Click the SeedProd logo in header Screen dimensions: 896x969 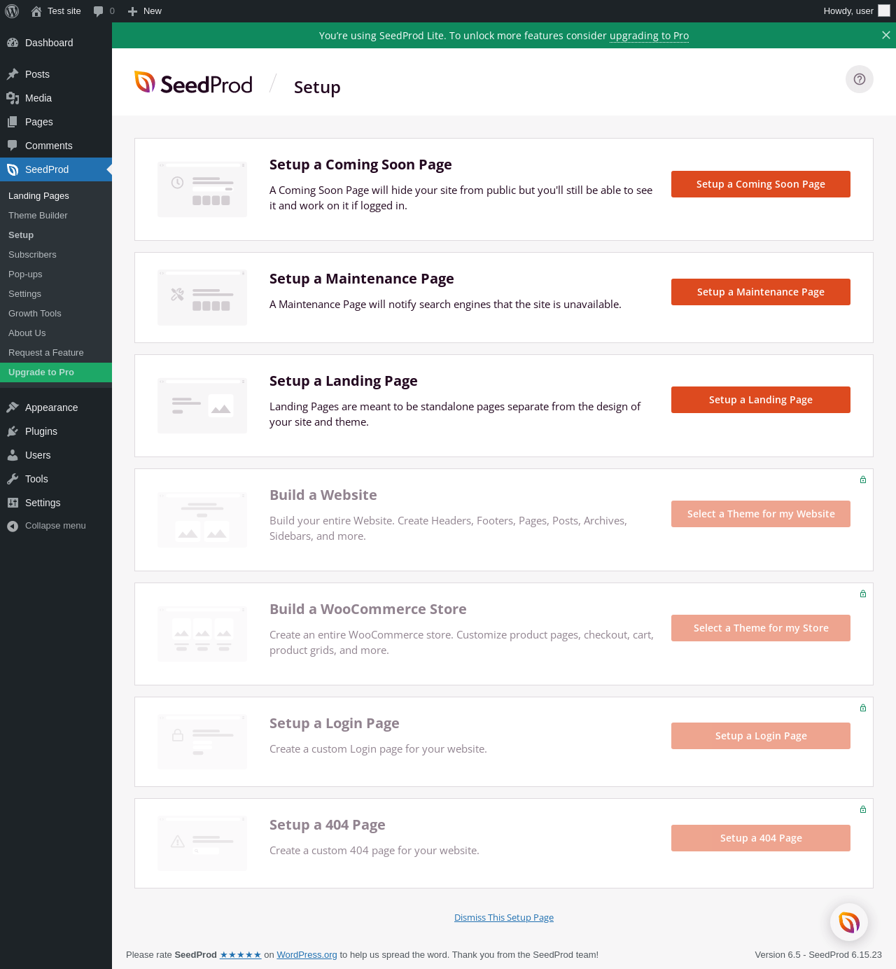click(x=193, y=83)
